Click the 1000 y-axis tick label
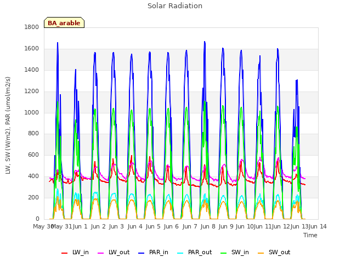 click(32, 112)
